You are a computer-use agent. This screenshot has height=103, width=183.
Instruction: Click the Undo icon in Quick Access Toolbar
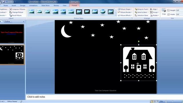[7, 2]
